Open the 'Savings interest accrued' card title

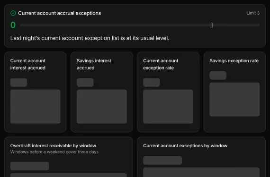coord(94,64)
